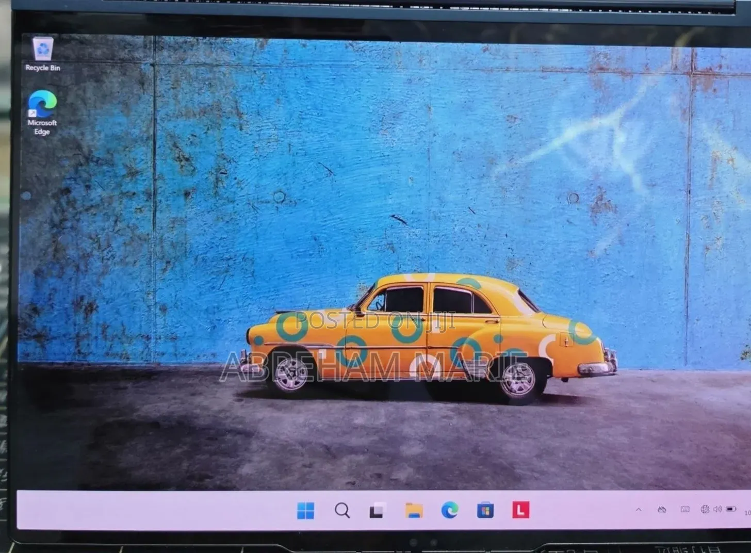The width and height of the screenshot is (751, 553).
Task: Expand the hidden tray icons chevron
Action: tap(639, 510)
